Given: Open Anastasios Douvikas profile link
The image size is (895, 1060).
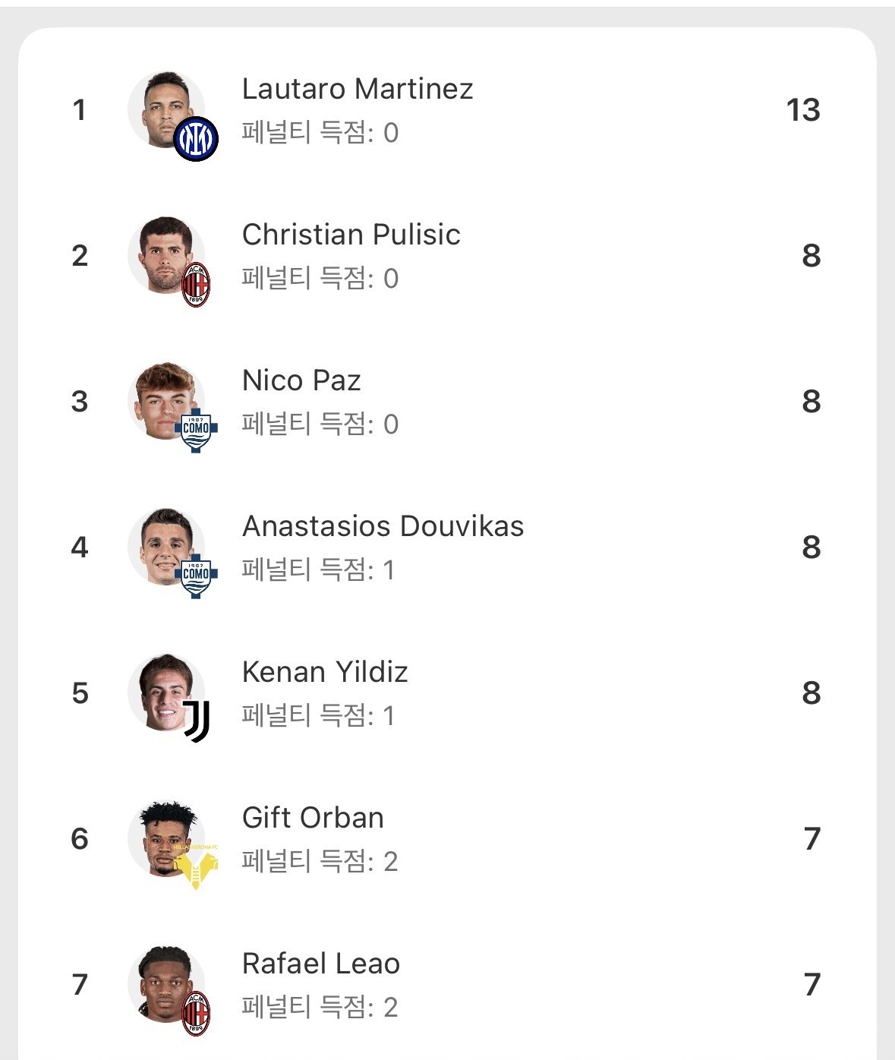Looking at the screenshot, I should click(x=383, y=526).
